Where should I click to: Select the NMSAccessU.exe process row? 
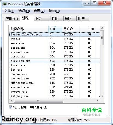click(x=55, y=83)
